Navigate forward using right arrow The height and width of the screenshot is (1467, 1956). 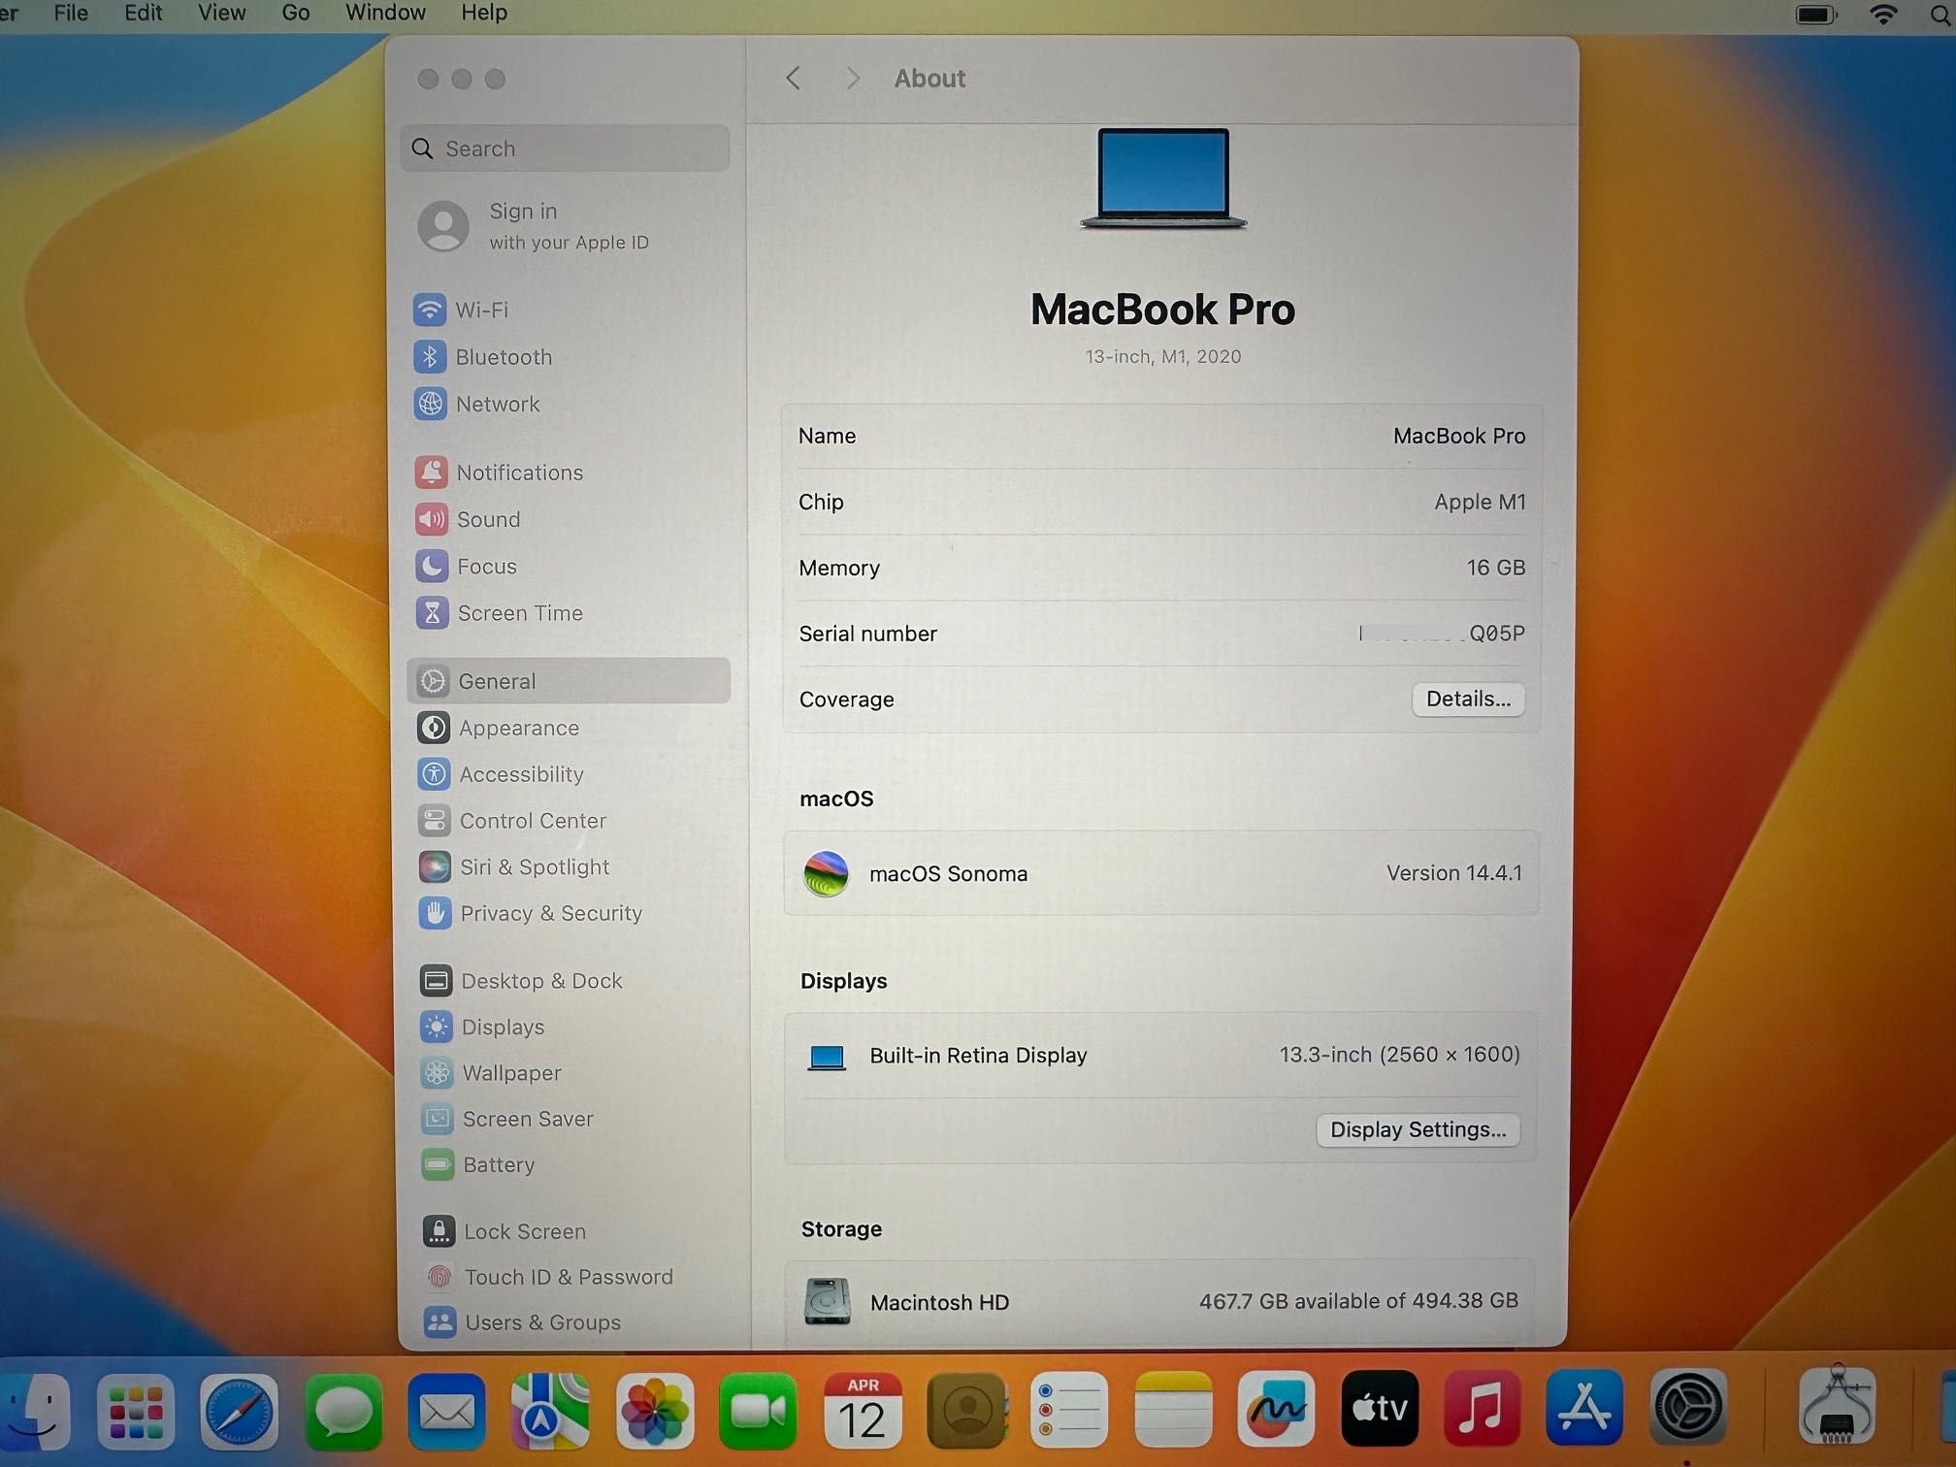[850, 79]
